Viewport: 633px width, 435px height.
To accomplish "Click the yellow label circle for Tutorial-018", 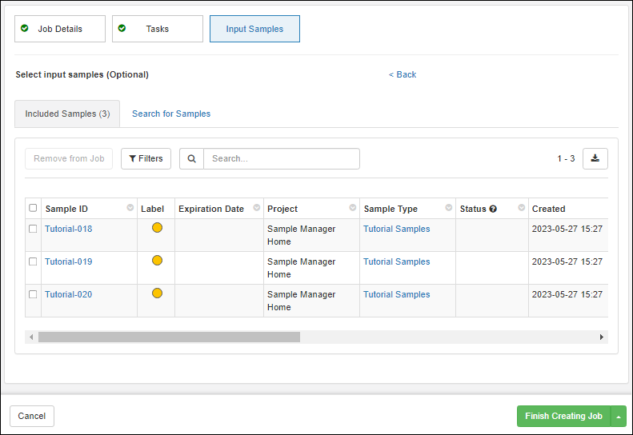I will [157, 228].
